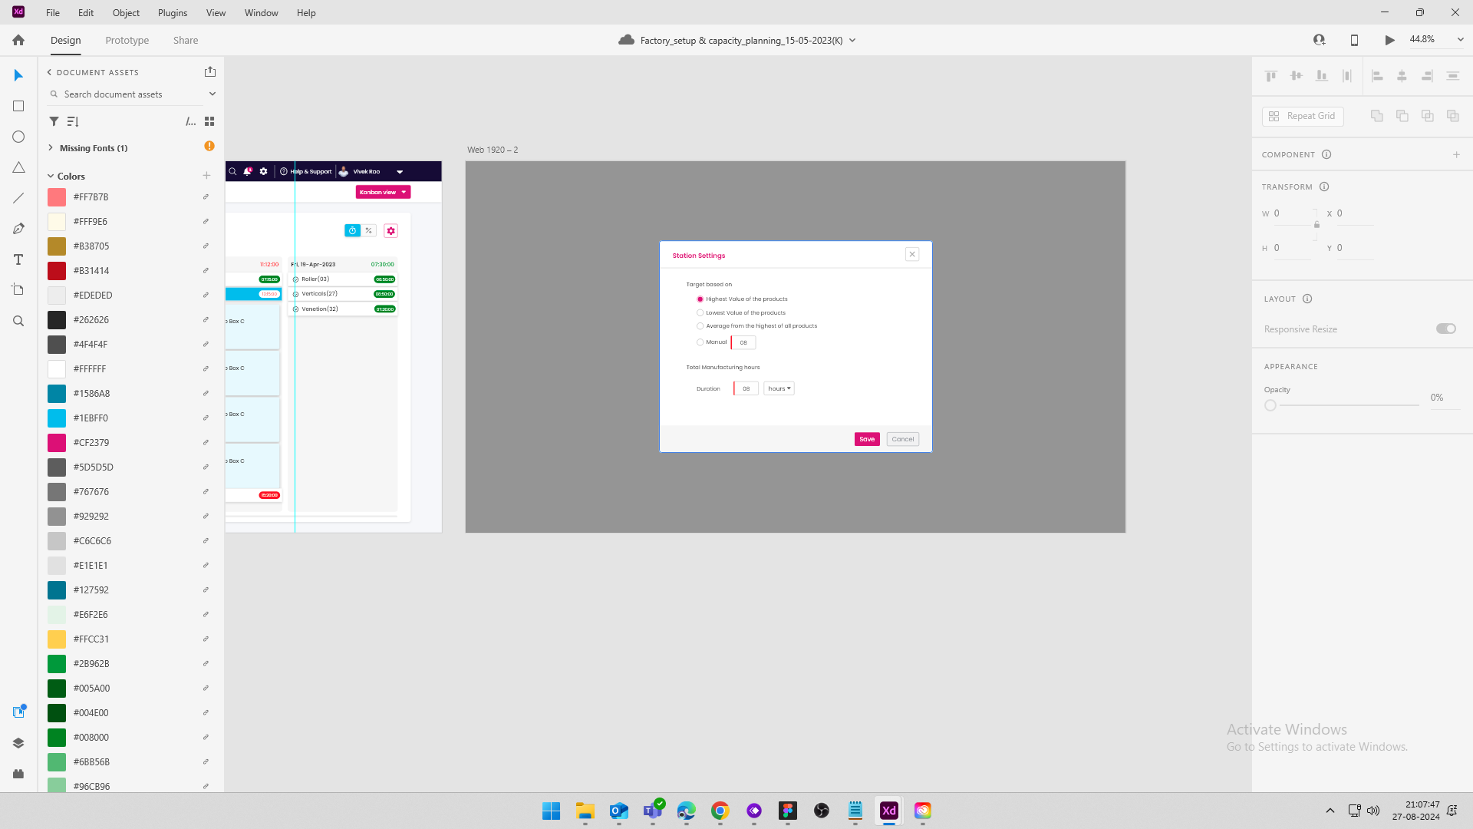The height and width of the screenshot is (829, 1473).
Task: Select the Artboard tool
Action: 18,290
